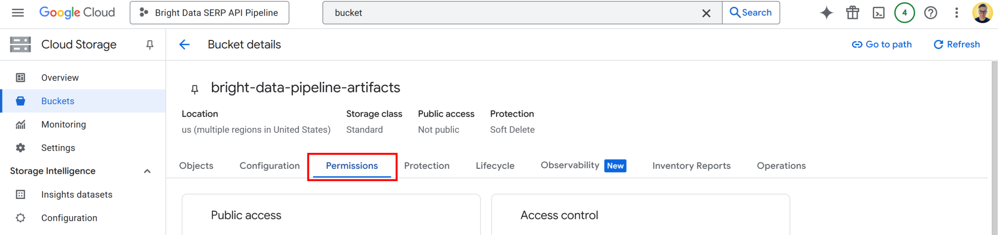This screenshot has height=235, width=998.
Task: Click the user account avatar
Action: (x=982, y=13)
